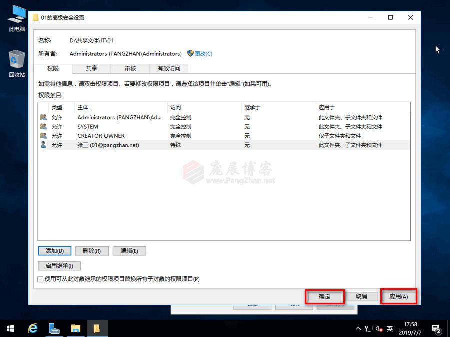Screen dimensions: 450x337
Task: Click the muted speaker icon in system tray
Action: click(x=378, y=329)
